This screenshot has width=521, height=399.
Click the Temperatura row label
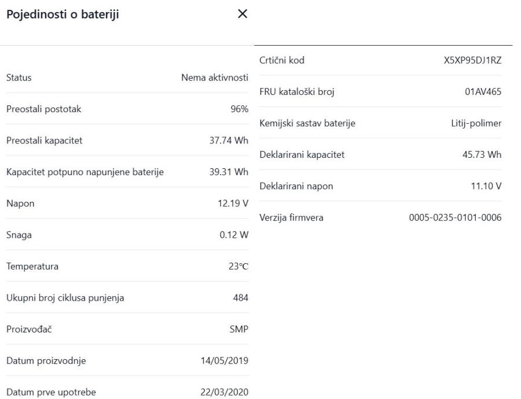(x=32, y=267)
